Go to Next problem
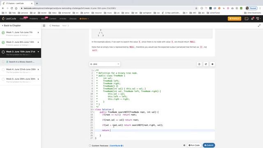The width and height of the screenshot is (263, 148). click(x=66, y=25)
